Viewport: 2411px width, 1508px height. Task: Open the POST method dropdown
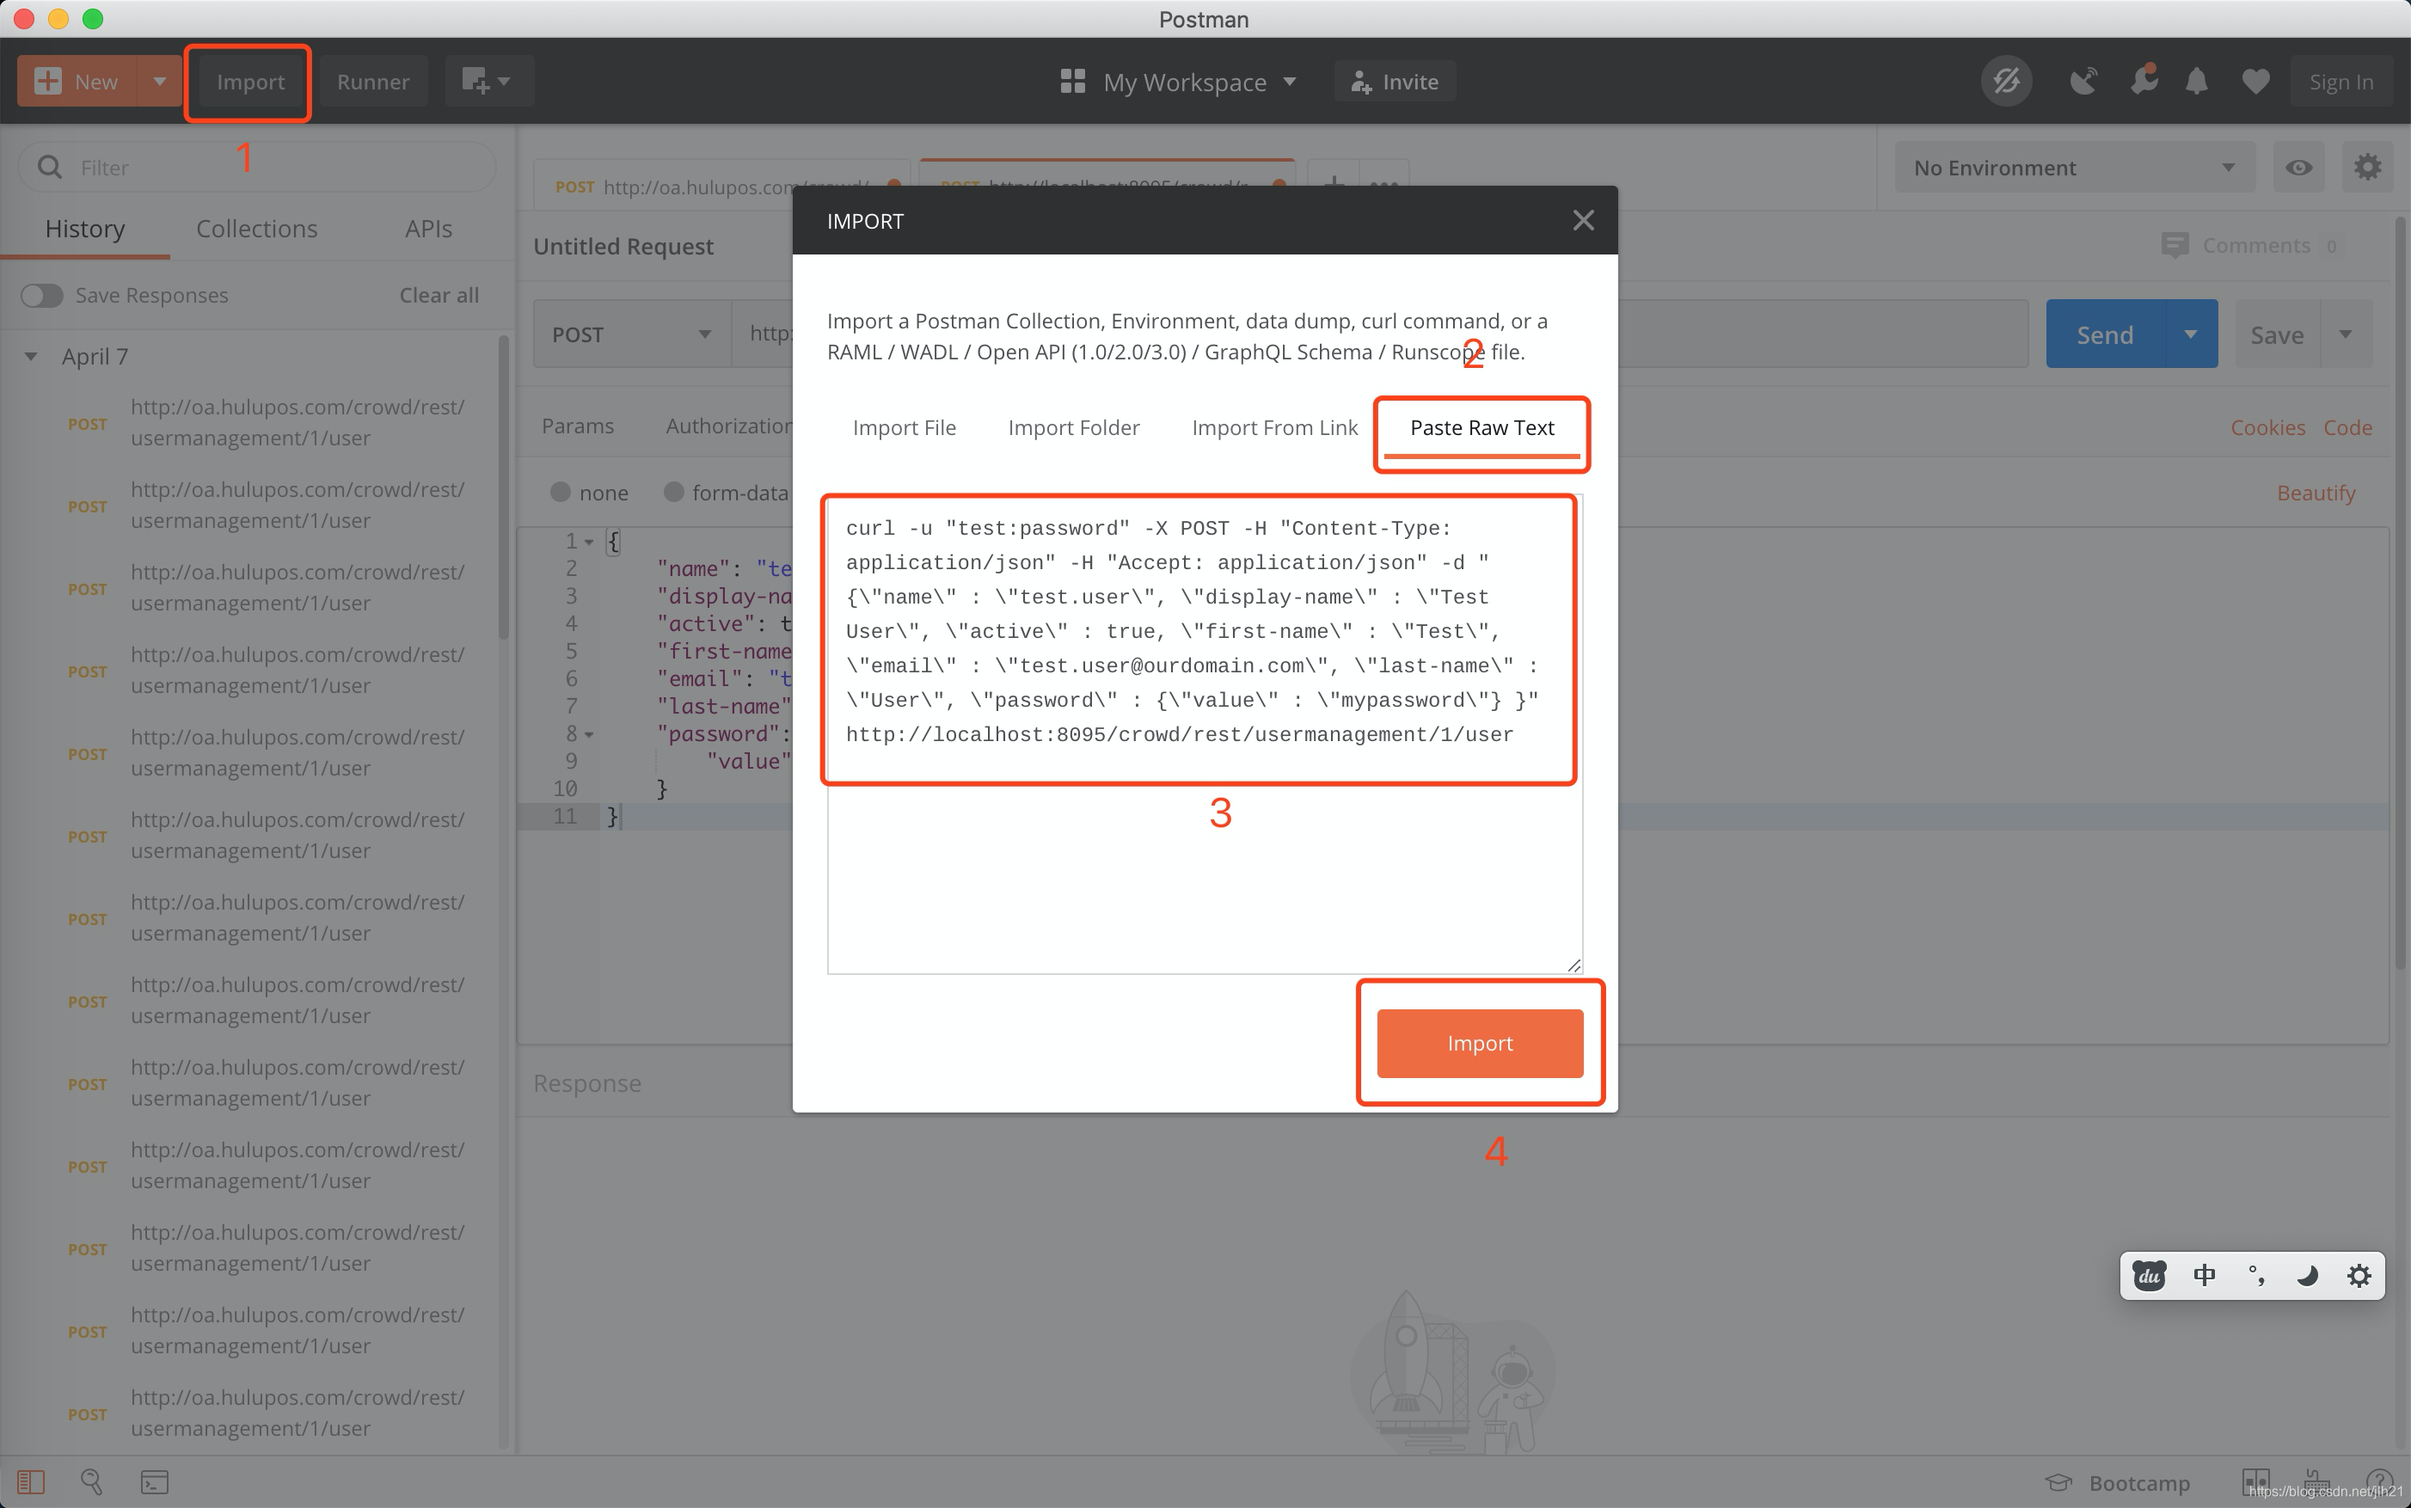coord(633,334)
